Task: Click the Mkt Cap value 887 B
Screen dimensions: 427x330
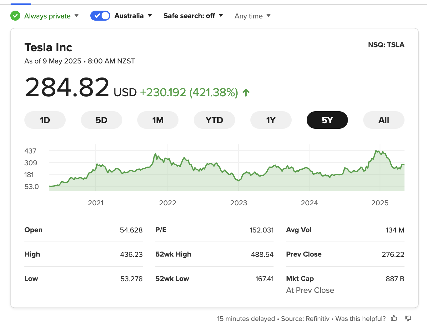Action: pos(395,279)
